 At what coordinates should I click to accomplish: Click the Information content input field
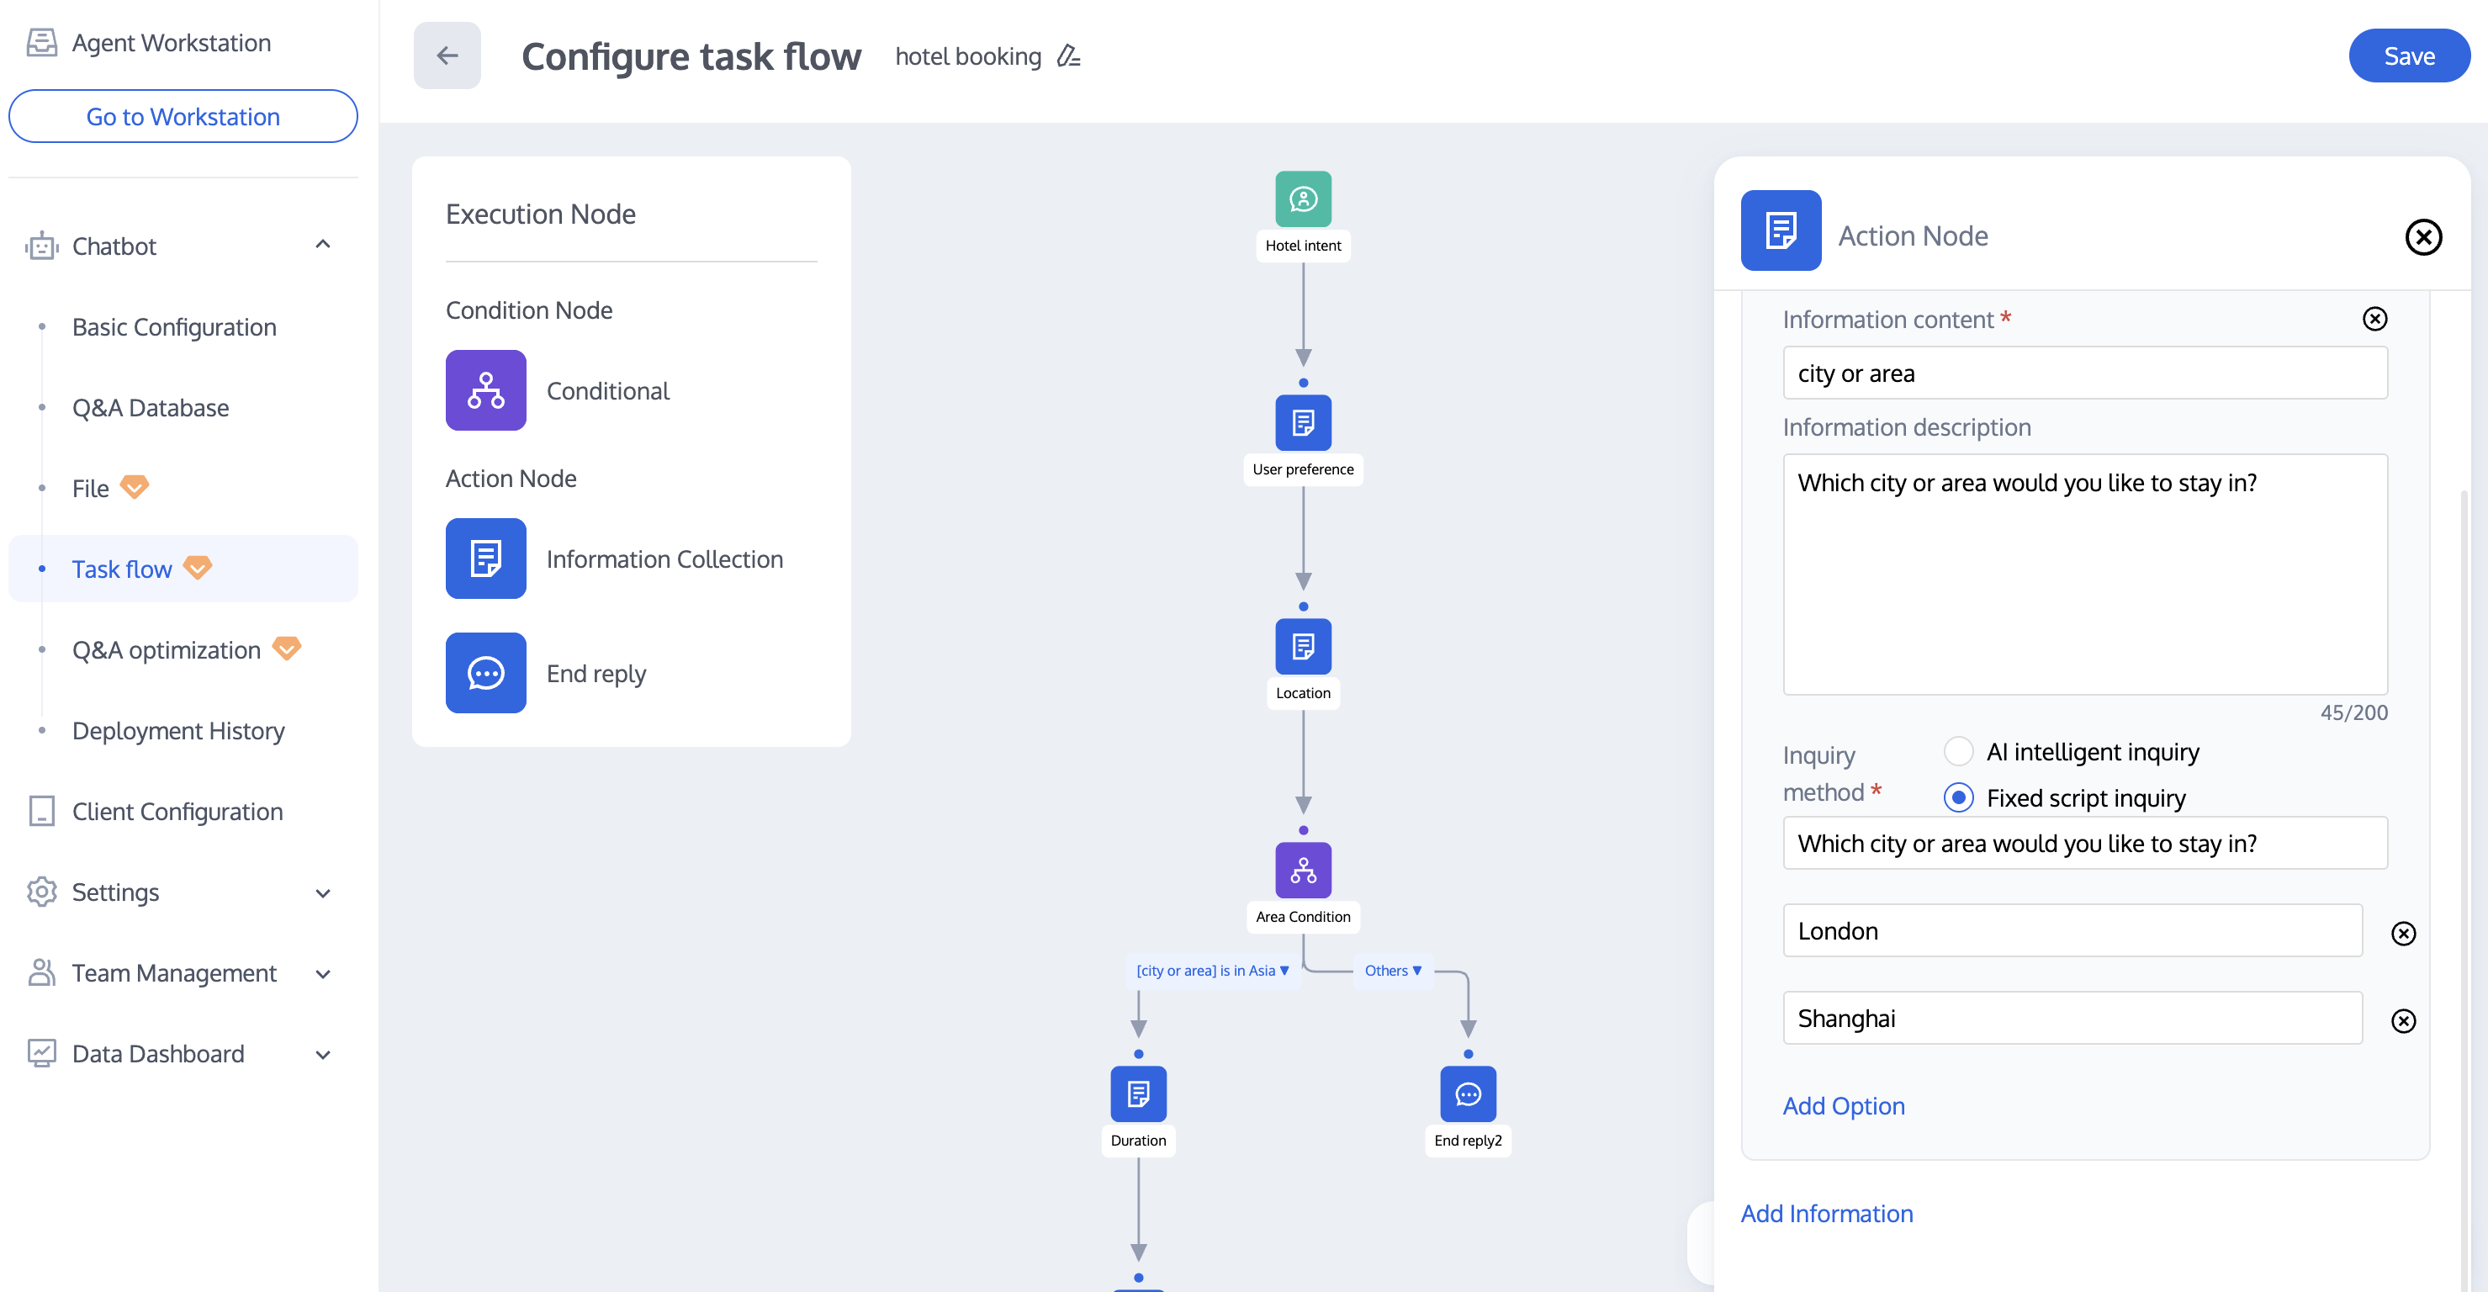2084,373
